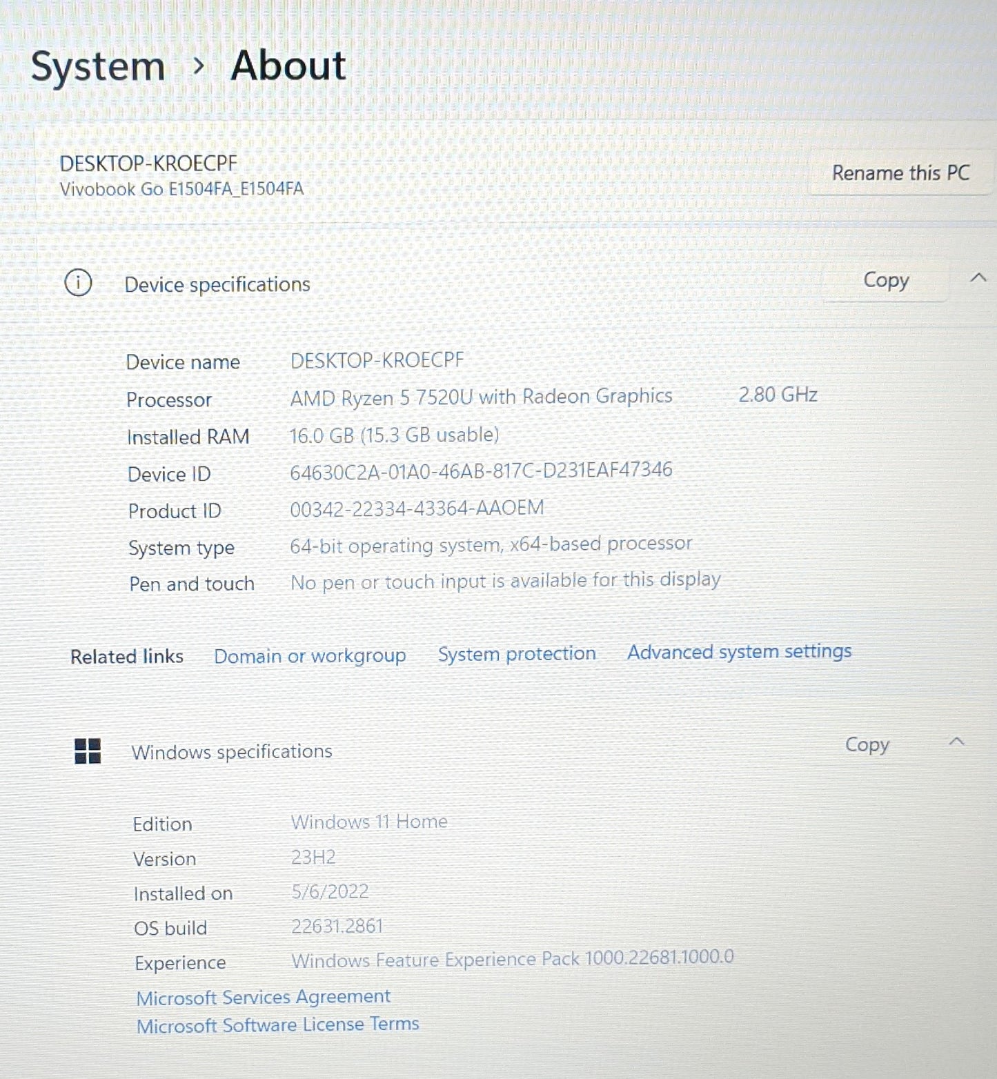Open Advanced system settings link
This screenshot has width=997, height=1079.
(x=739, y=651)
